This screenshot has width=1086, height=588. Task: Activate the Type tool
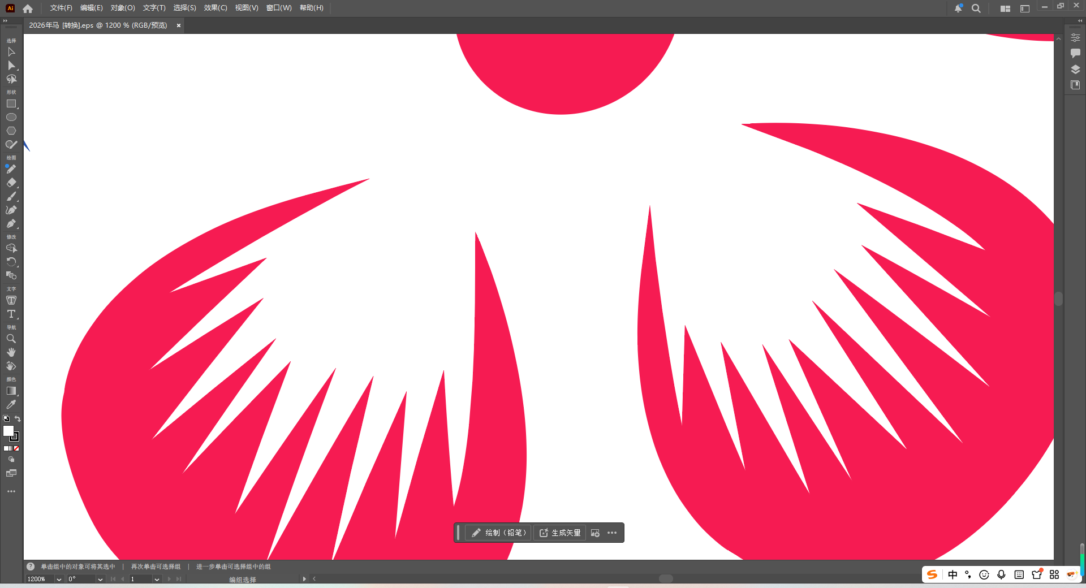(x=11, y=314)
